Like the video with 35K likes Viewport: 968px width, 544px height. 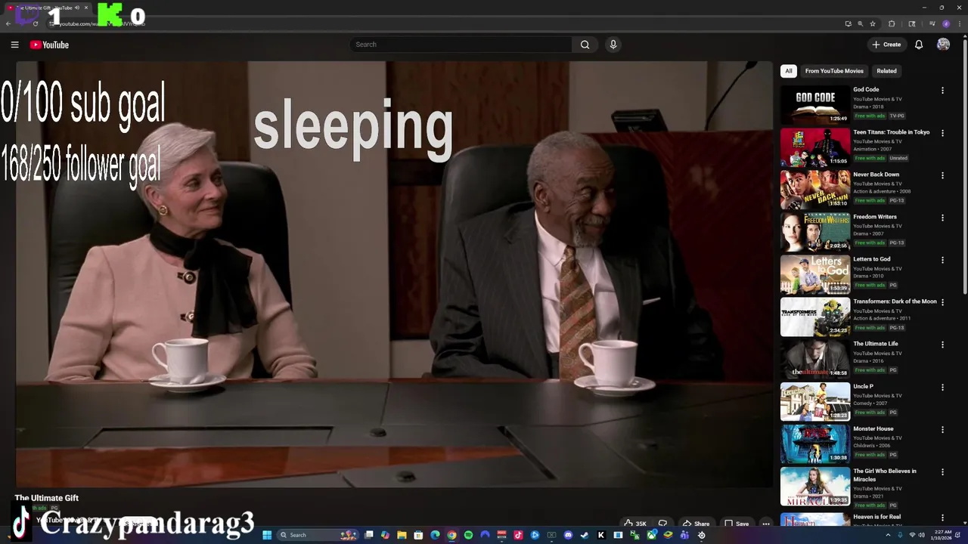634,523
